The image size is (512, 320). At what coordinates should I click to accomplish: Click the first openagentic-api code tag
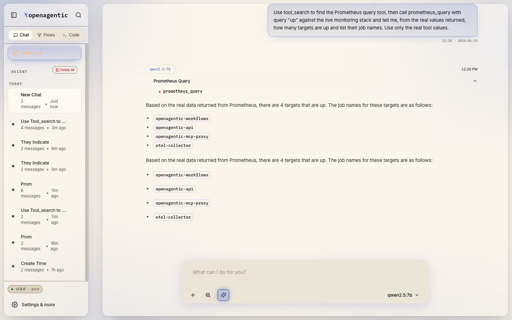174,127
